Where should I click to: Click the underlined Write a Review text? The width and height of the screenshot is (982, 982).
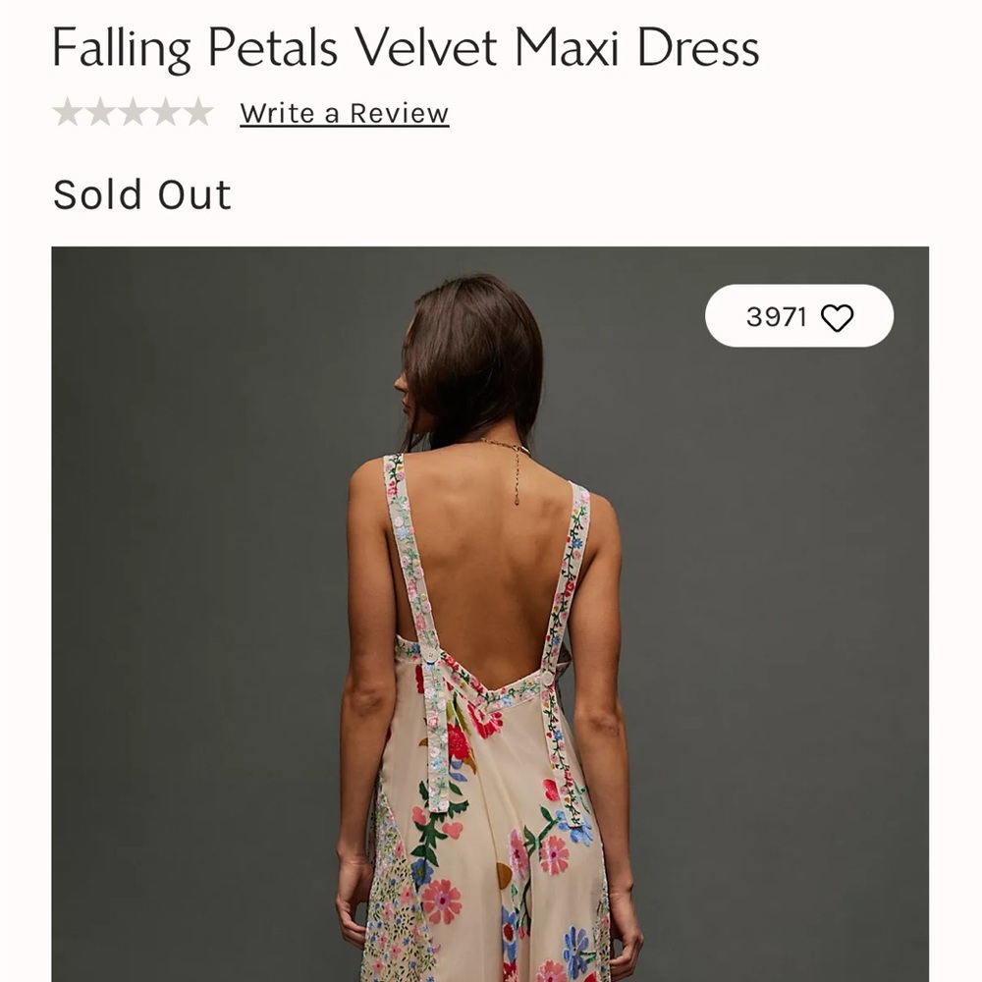pos(342,112)
